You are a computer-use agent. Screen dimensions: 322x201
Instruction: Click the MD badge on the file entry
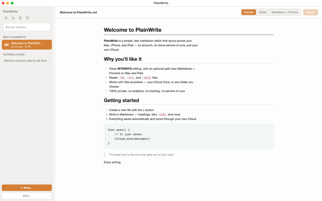(x=7, y=45)
